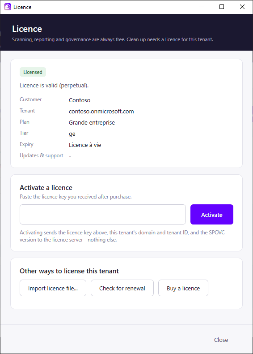Select the Contoso customer value

tap(80, 100)
